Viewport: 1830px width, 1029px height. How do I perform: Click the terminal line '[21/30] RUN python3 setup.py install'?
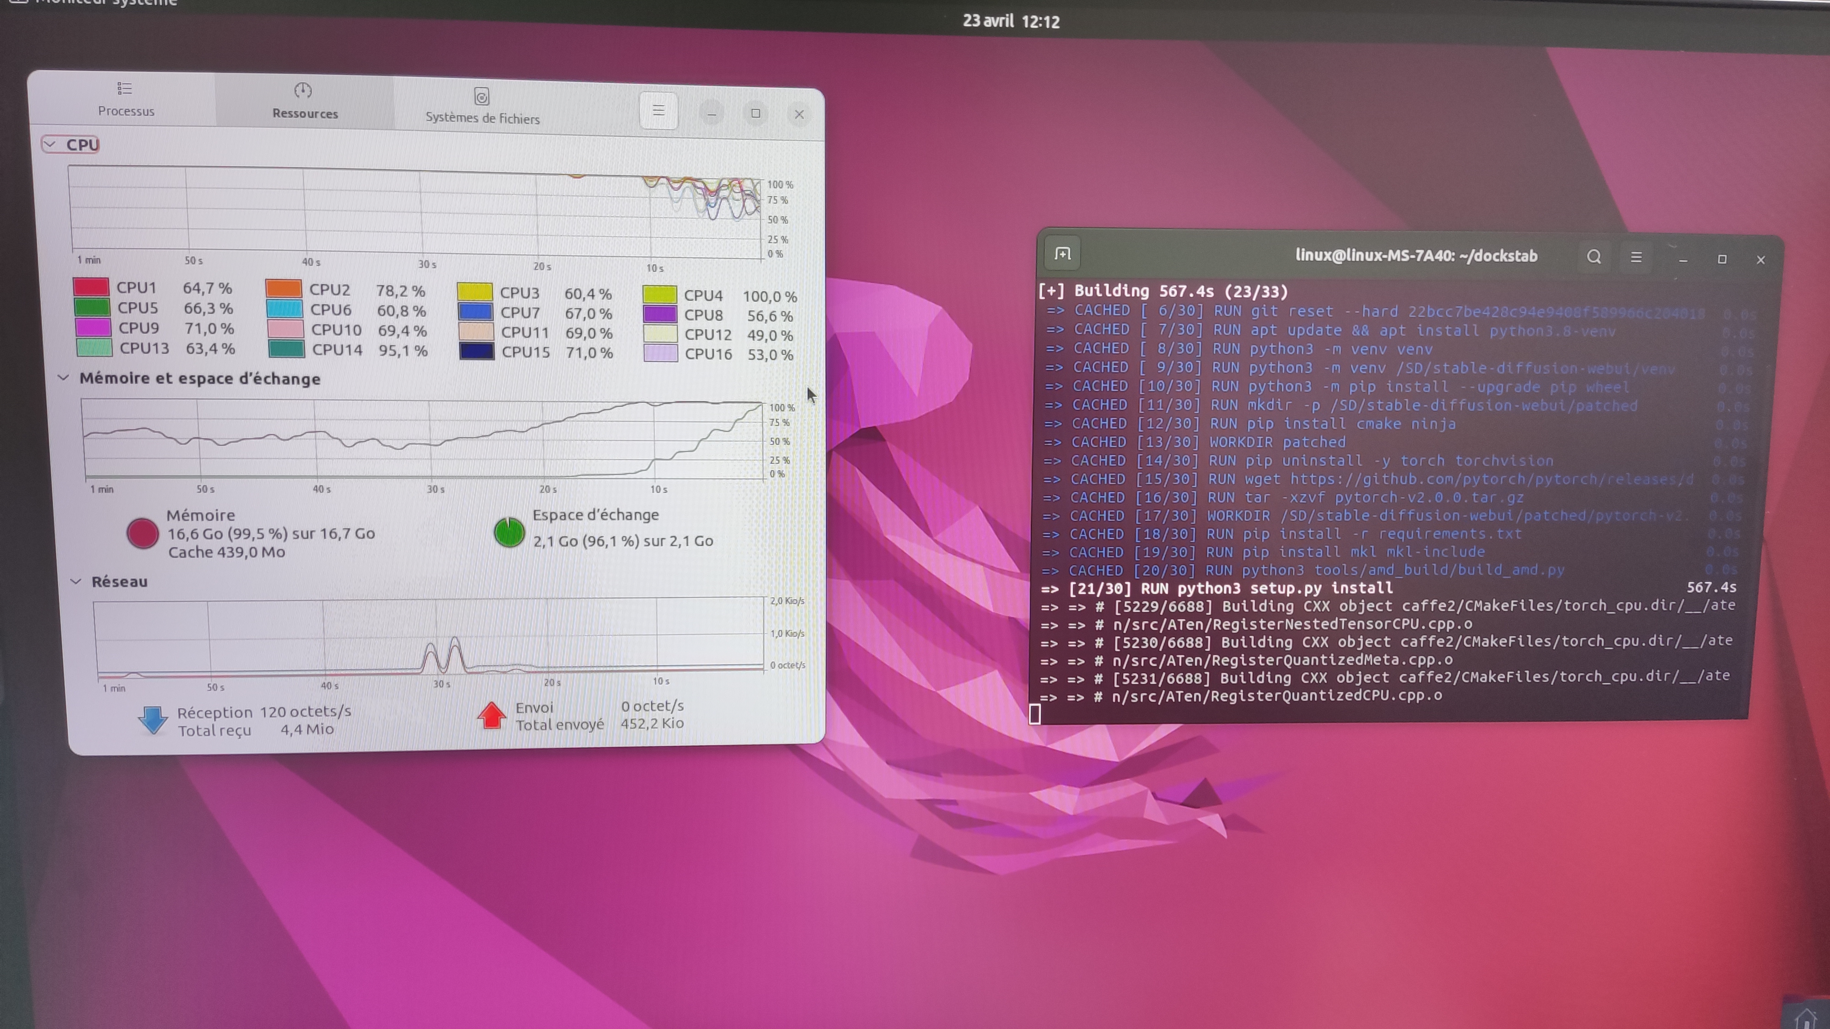[x=1388, y=588]
